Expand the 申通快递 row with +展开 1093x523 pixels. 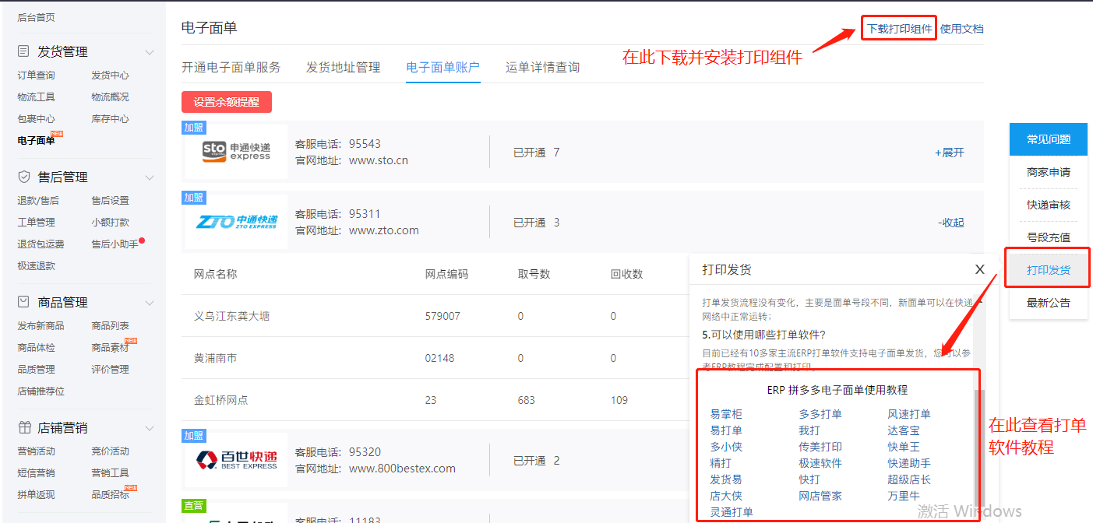[x=949, y=153]
